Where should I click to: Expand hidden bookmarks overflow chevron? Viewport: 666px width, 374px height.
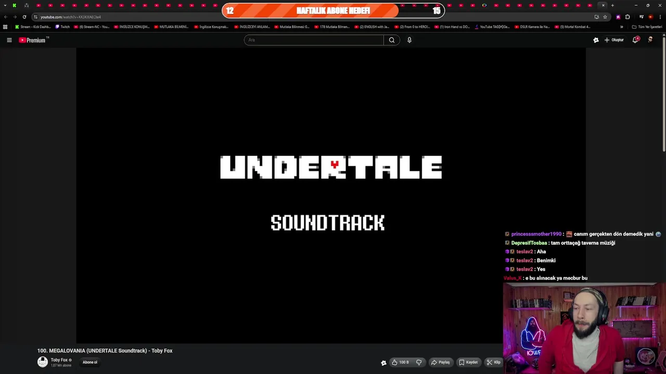621,26
